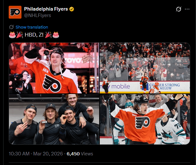Open the three-dot More options menu
The width and height of the screenshot is (196, 165).
coord(187,9)
